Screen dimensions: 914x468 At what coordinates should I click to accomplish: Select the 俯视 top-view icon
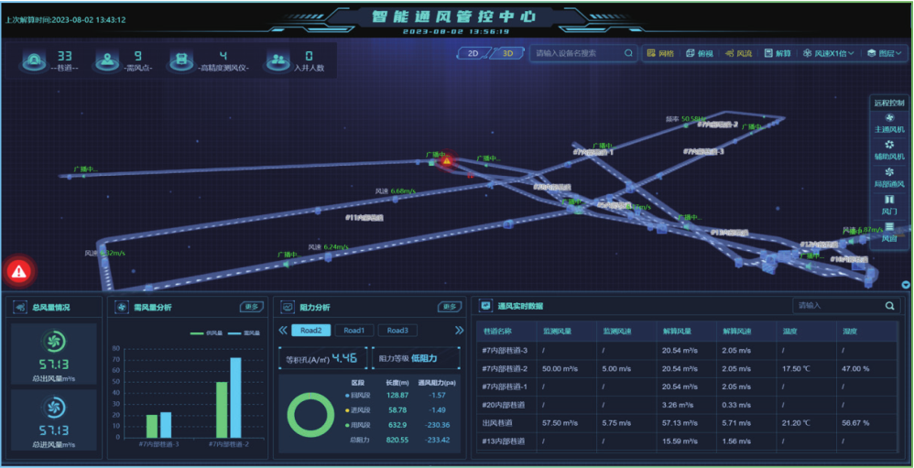pyautogui.click(x=702, y=54)
